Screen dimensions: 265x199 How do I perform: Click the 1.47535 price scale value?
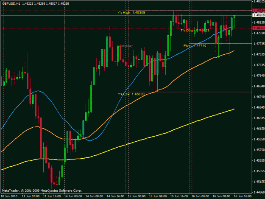(259, 54)
